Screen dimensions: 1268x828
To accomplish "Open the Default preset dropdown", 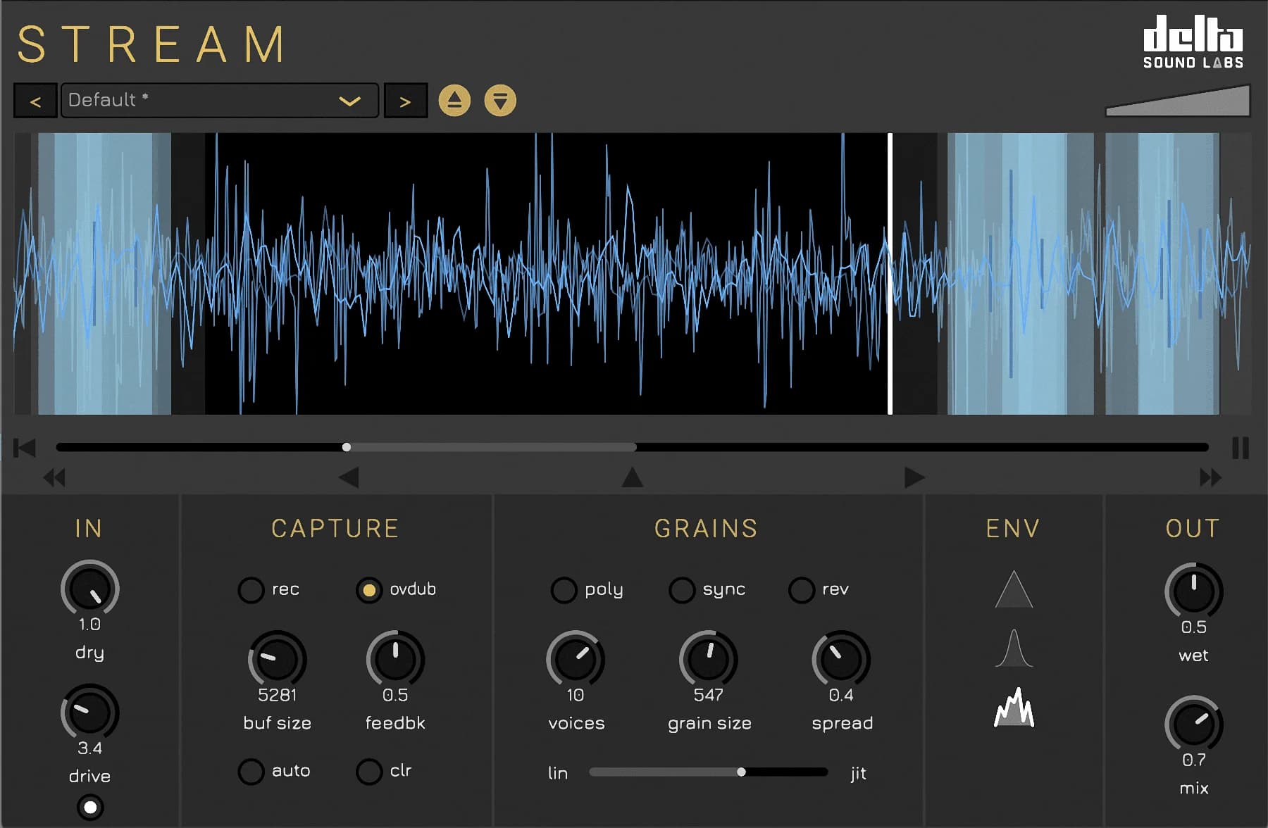I will (x=218, y=100).
